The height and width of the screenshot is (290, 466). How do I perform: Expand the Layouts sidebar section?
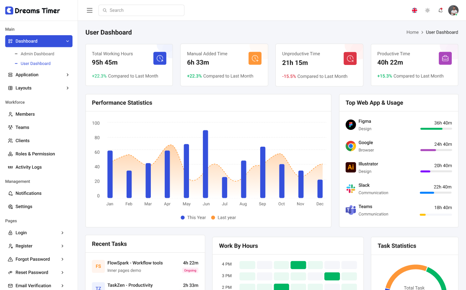point(39,88)
